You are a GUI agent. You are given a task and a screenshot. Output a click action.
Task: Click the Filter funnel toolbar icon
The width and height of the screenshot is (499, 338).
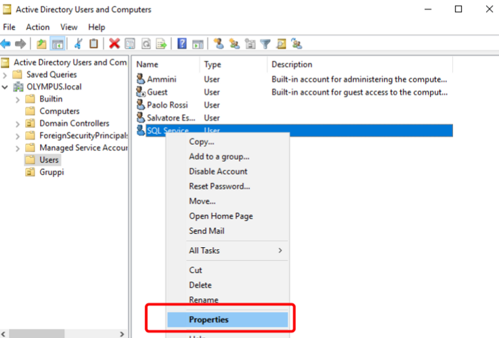pos(265,44)
